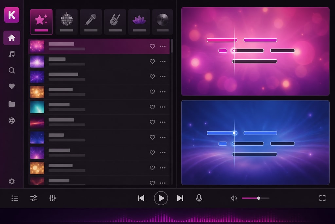The image size is (335, 224).
Task: Toggle the microphone in the player bar
Action: click(x=199, y=198)
